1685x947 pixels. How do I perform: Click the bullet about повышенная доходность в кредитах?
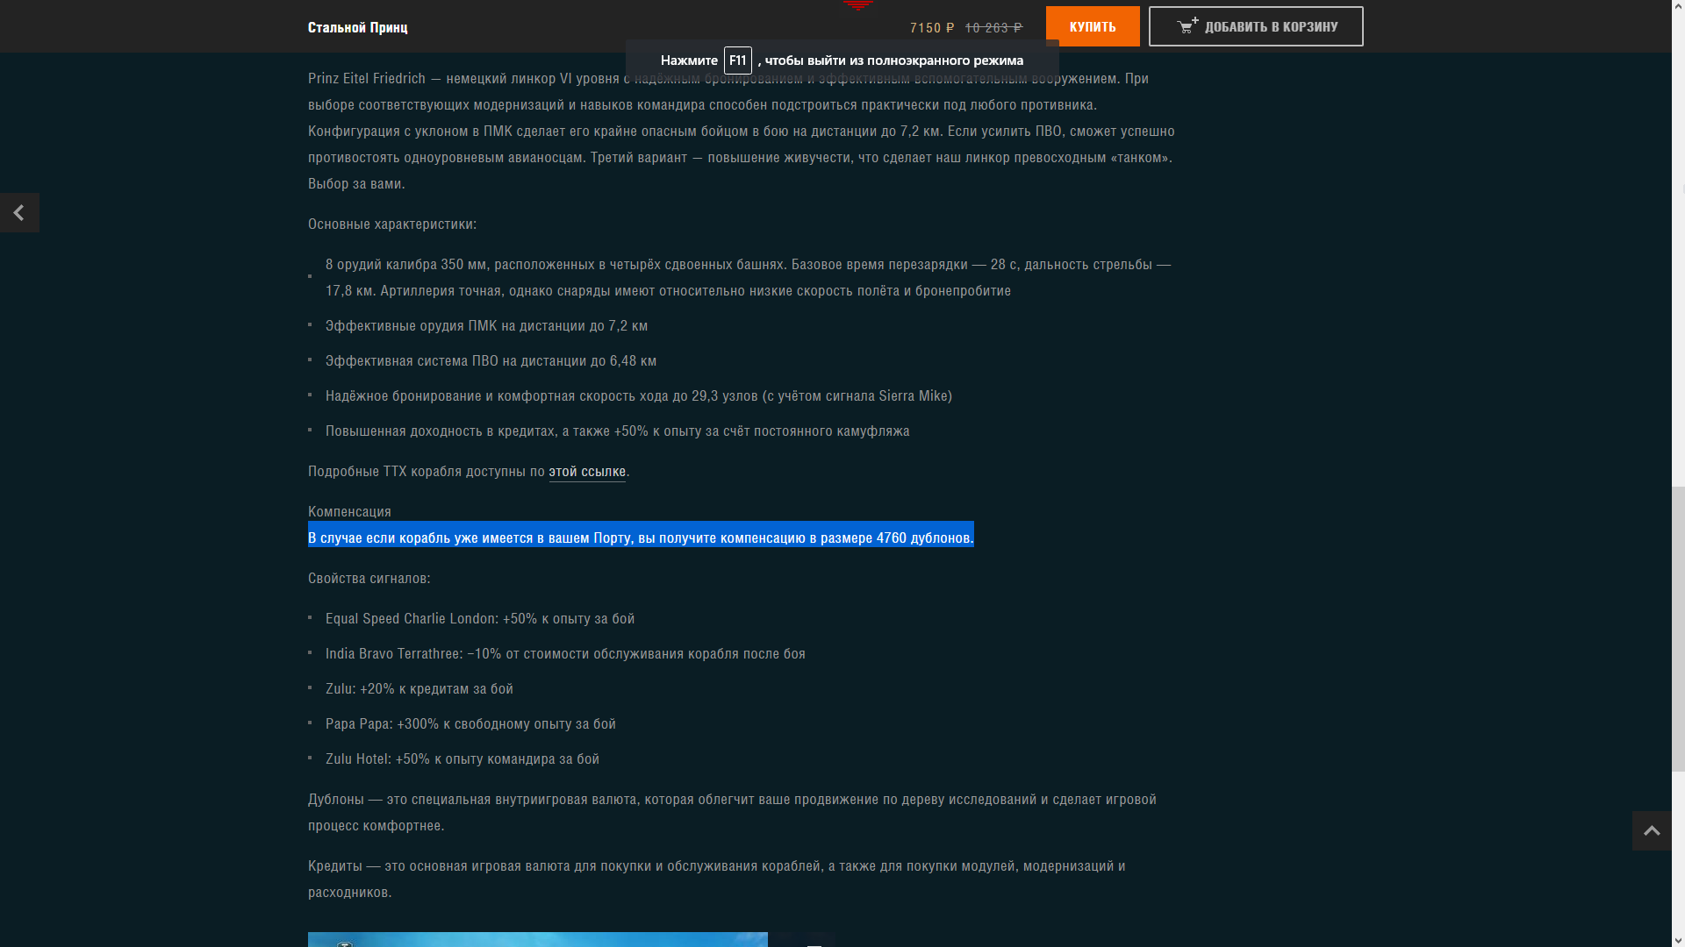coord(618,431)
